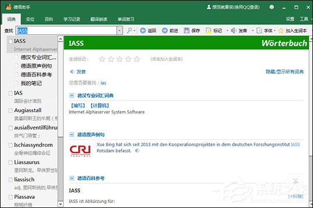Viewport: 313px width, 208px height.
Task: Click the IASS link in the example sentence
Action: pos(295,144)
